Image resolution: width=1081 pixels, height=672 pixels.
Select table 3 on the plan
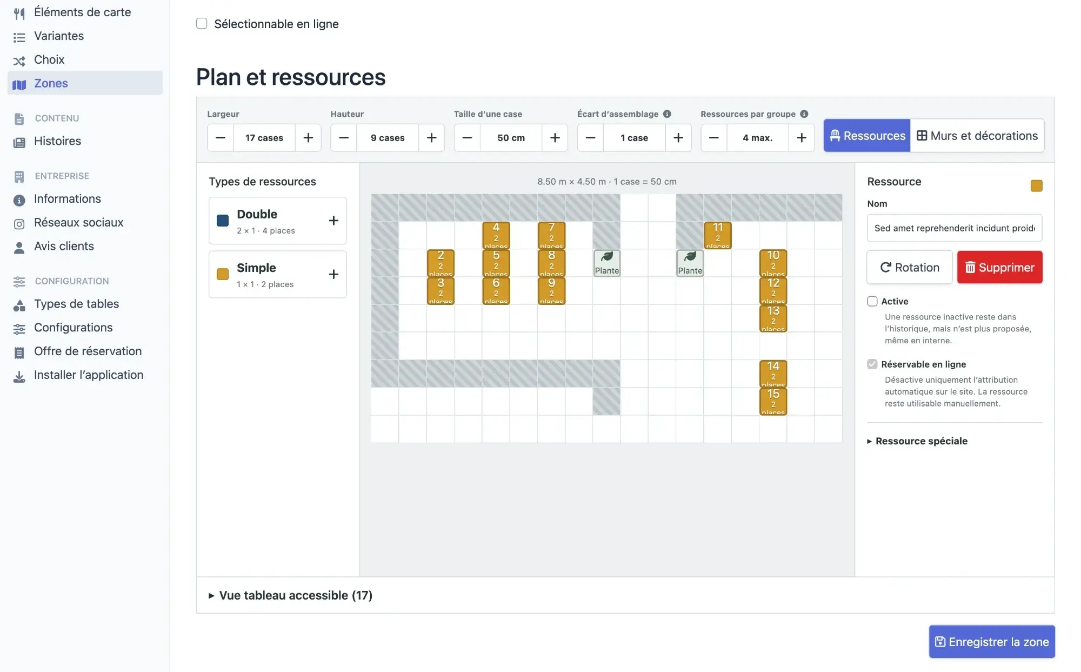(441, 291)
